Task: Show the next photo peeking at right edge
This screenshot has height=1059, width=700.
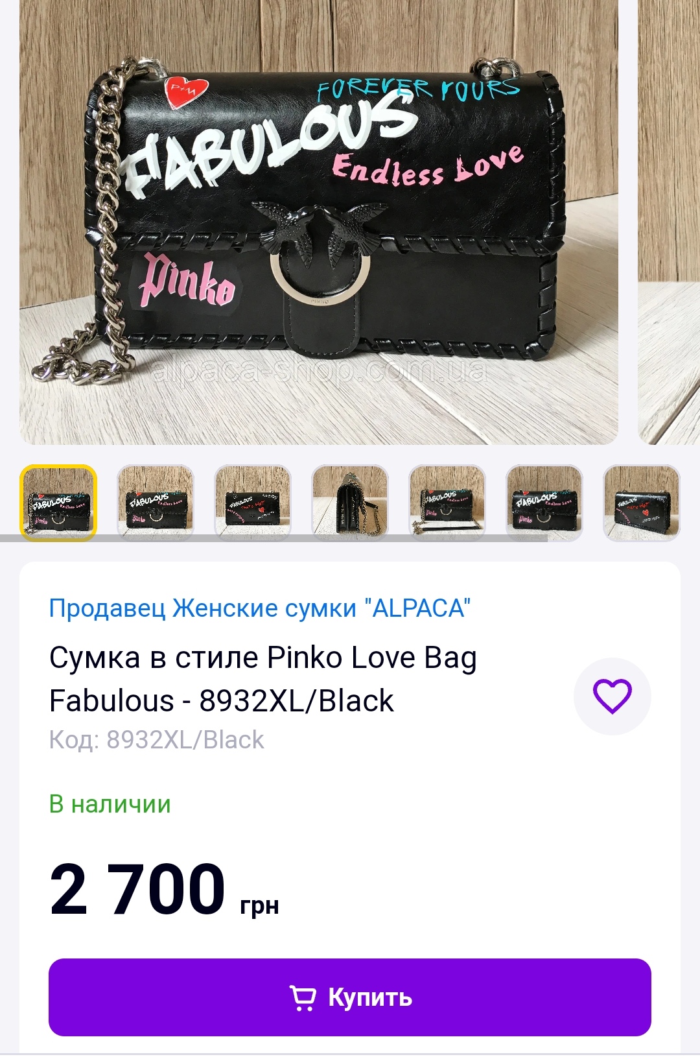Action: 669,220
